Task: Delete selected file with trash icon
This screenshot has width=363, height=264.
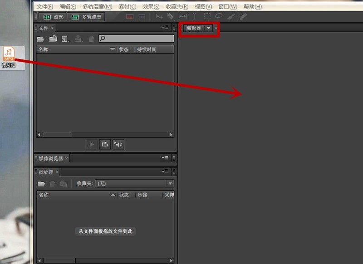Action: [x=91, y=38]
